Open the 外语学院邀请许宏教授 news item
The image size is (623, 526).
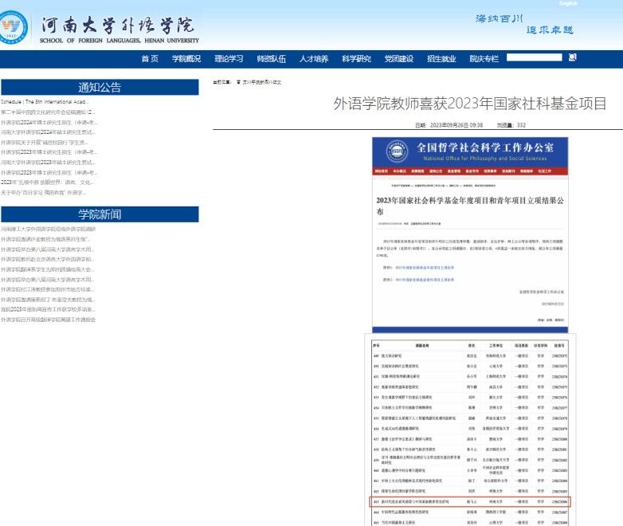45,239
